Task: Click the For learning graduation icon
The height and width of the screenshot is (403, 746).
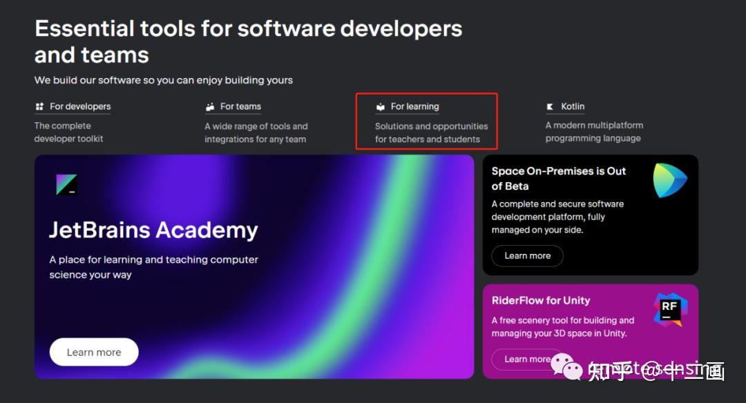Action: pos(380,106)
